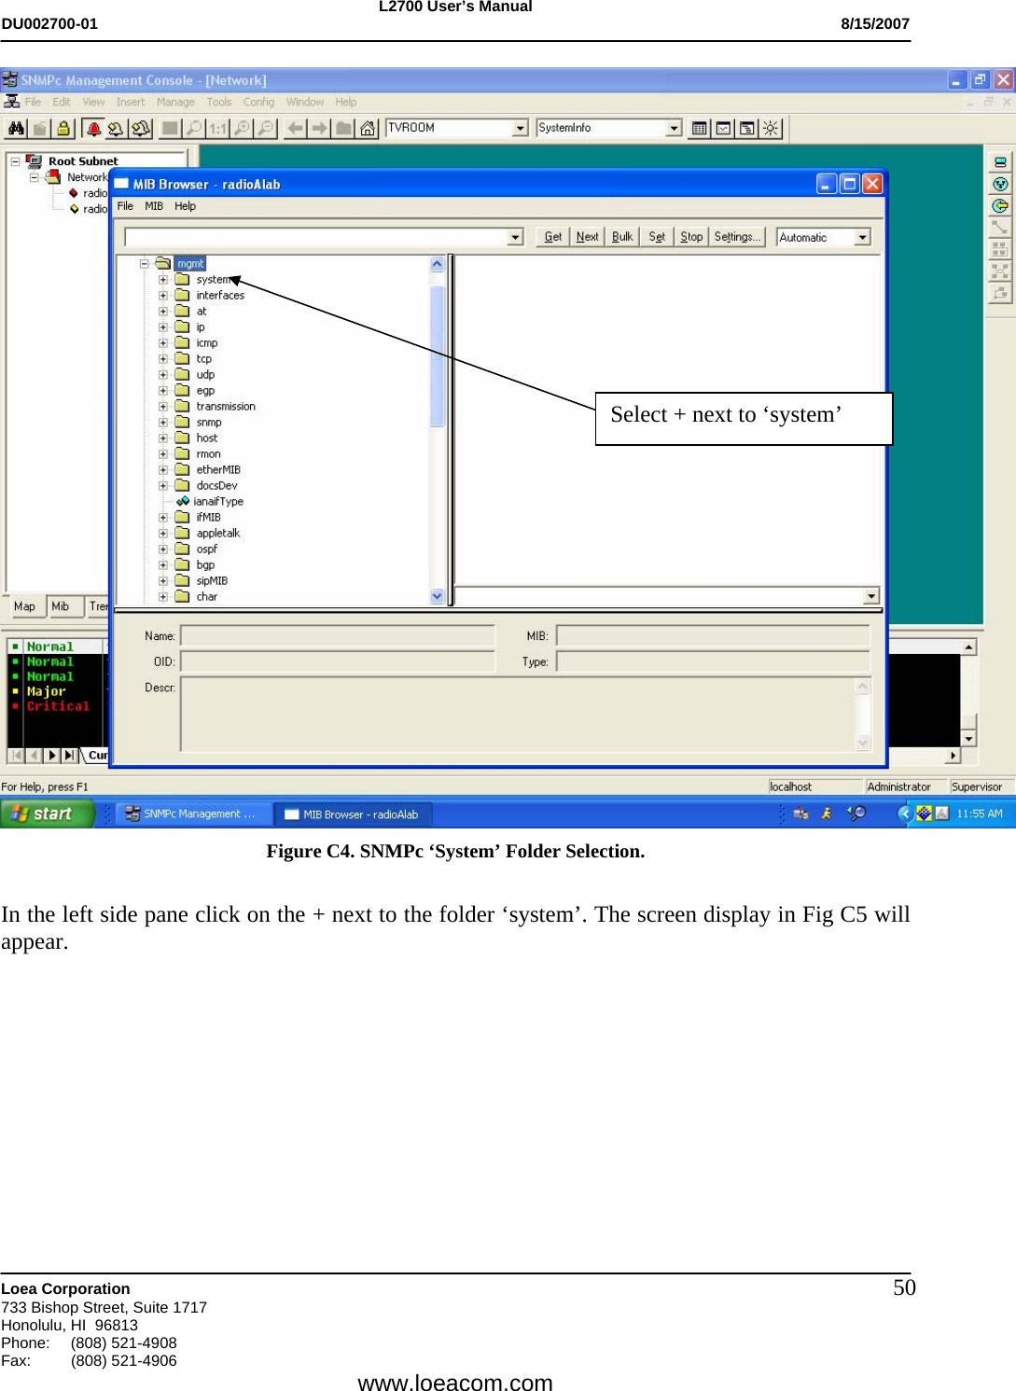Jump to last event with >| log button
This screenshot has height=1391, width=1016.
(70, 756)
